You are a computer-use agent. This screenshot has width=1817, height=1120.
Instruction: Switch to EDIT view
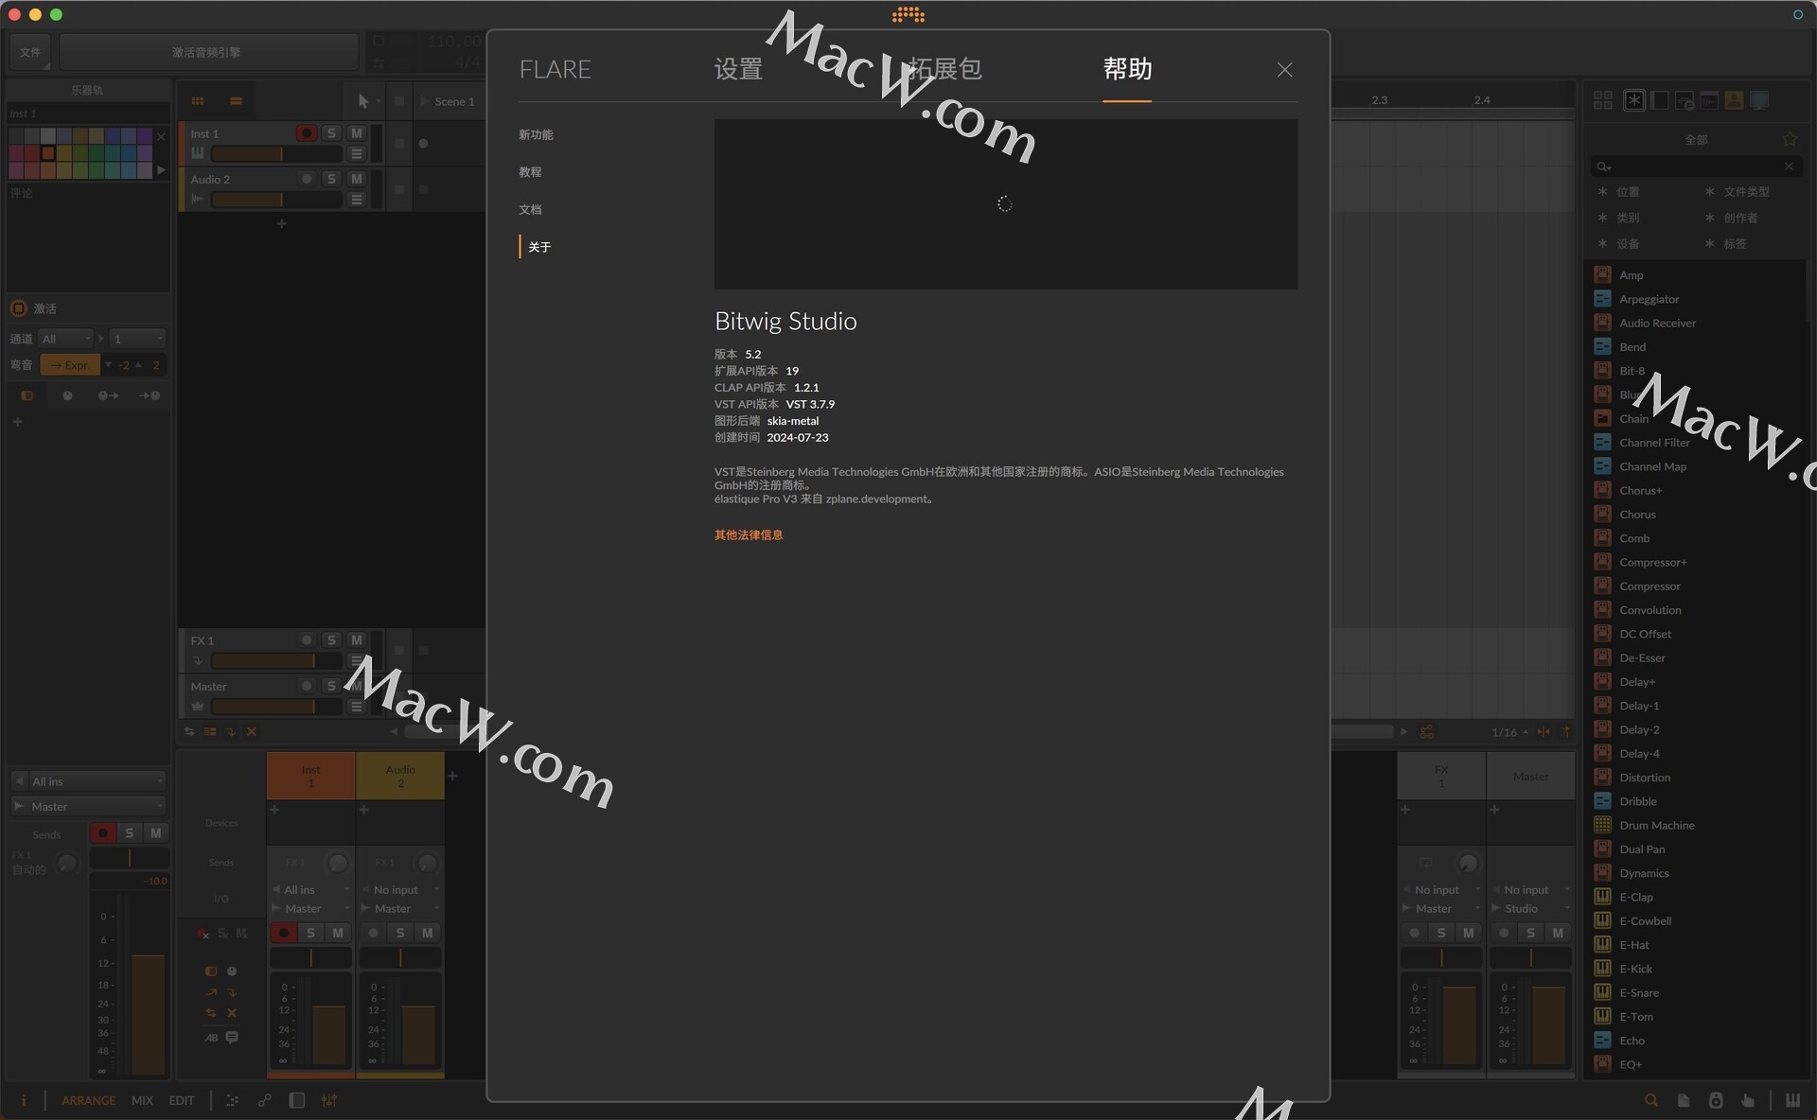coord(182,1100)
